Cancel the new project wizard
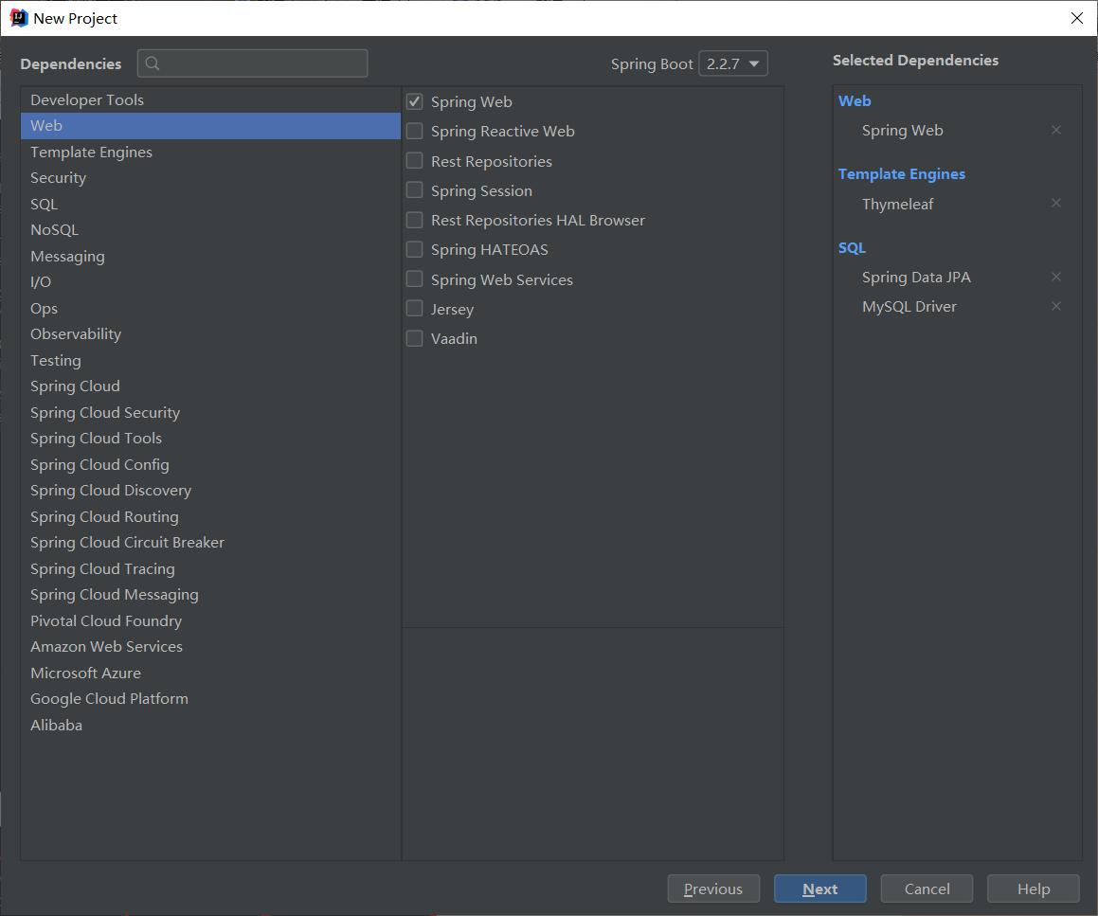This screenshot has height=916, width=1098. [x=927, y=889]
